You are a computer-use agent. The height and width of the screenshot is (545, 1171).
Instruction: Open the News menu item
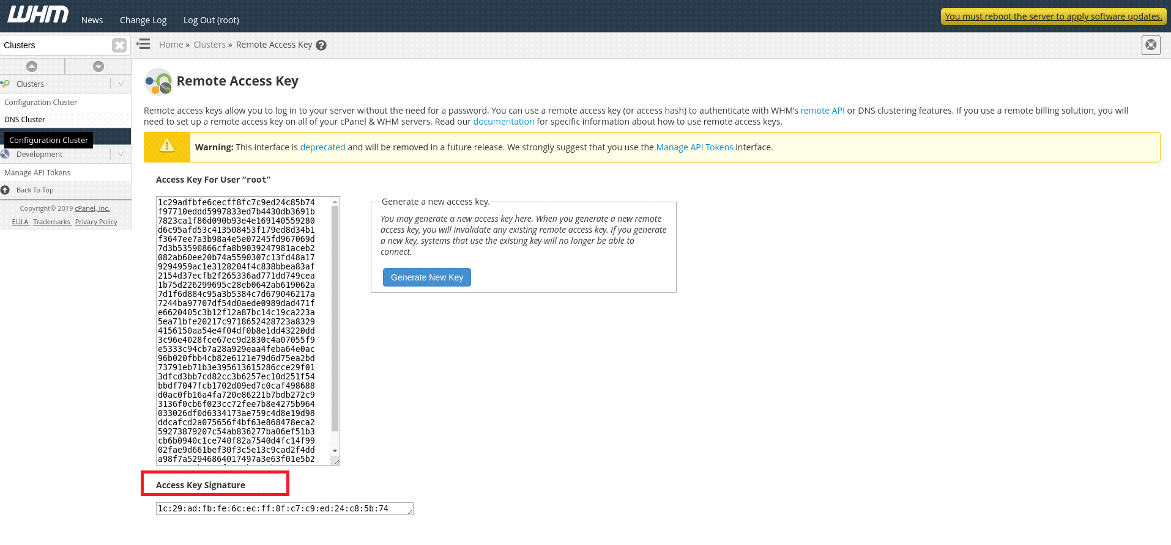(92, 20)
